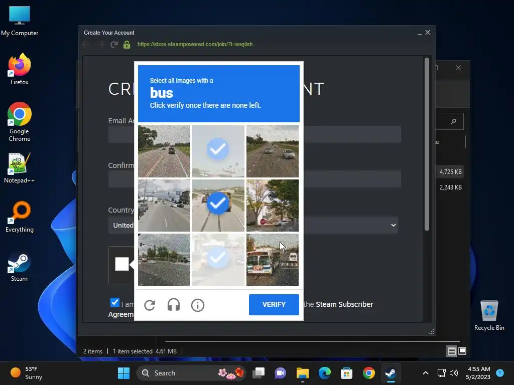
Task: Switch to the audio challenge headphones icon
Action: click(173, 305)
